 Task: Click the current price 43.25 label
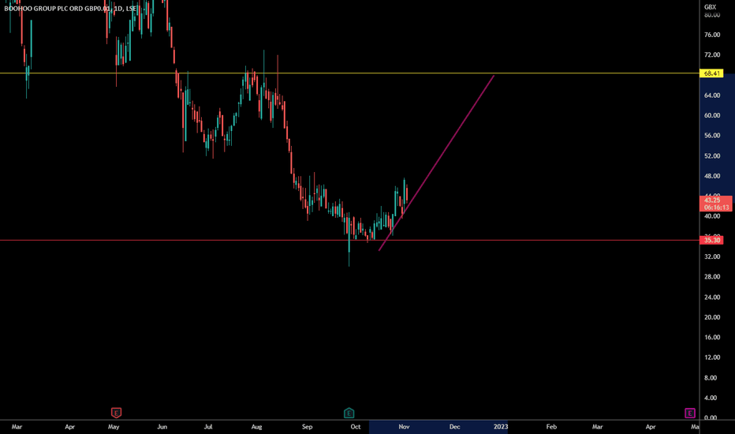point(716,204)
